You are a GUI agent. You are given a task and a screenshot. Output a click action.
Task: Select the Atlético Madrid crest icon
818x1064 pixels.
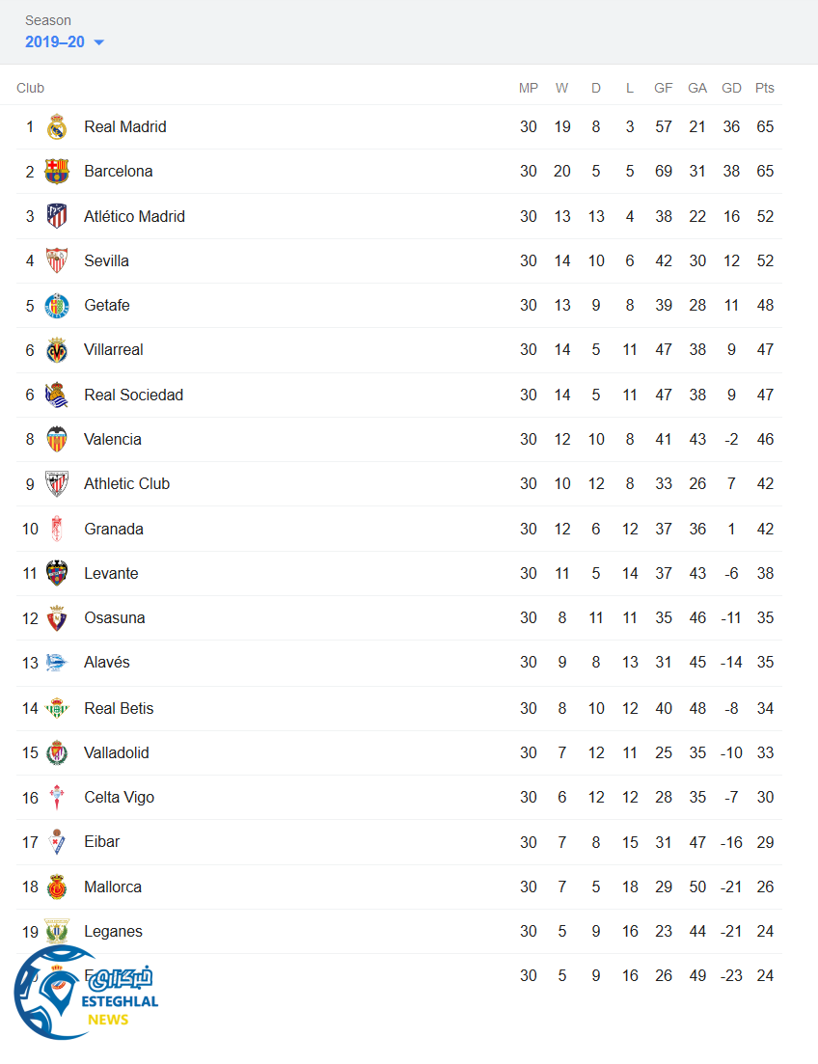(57, 216)
